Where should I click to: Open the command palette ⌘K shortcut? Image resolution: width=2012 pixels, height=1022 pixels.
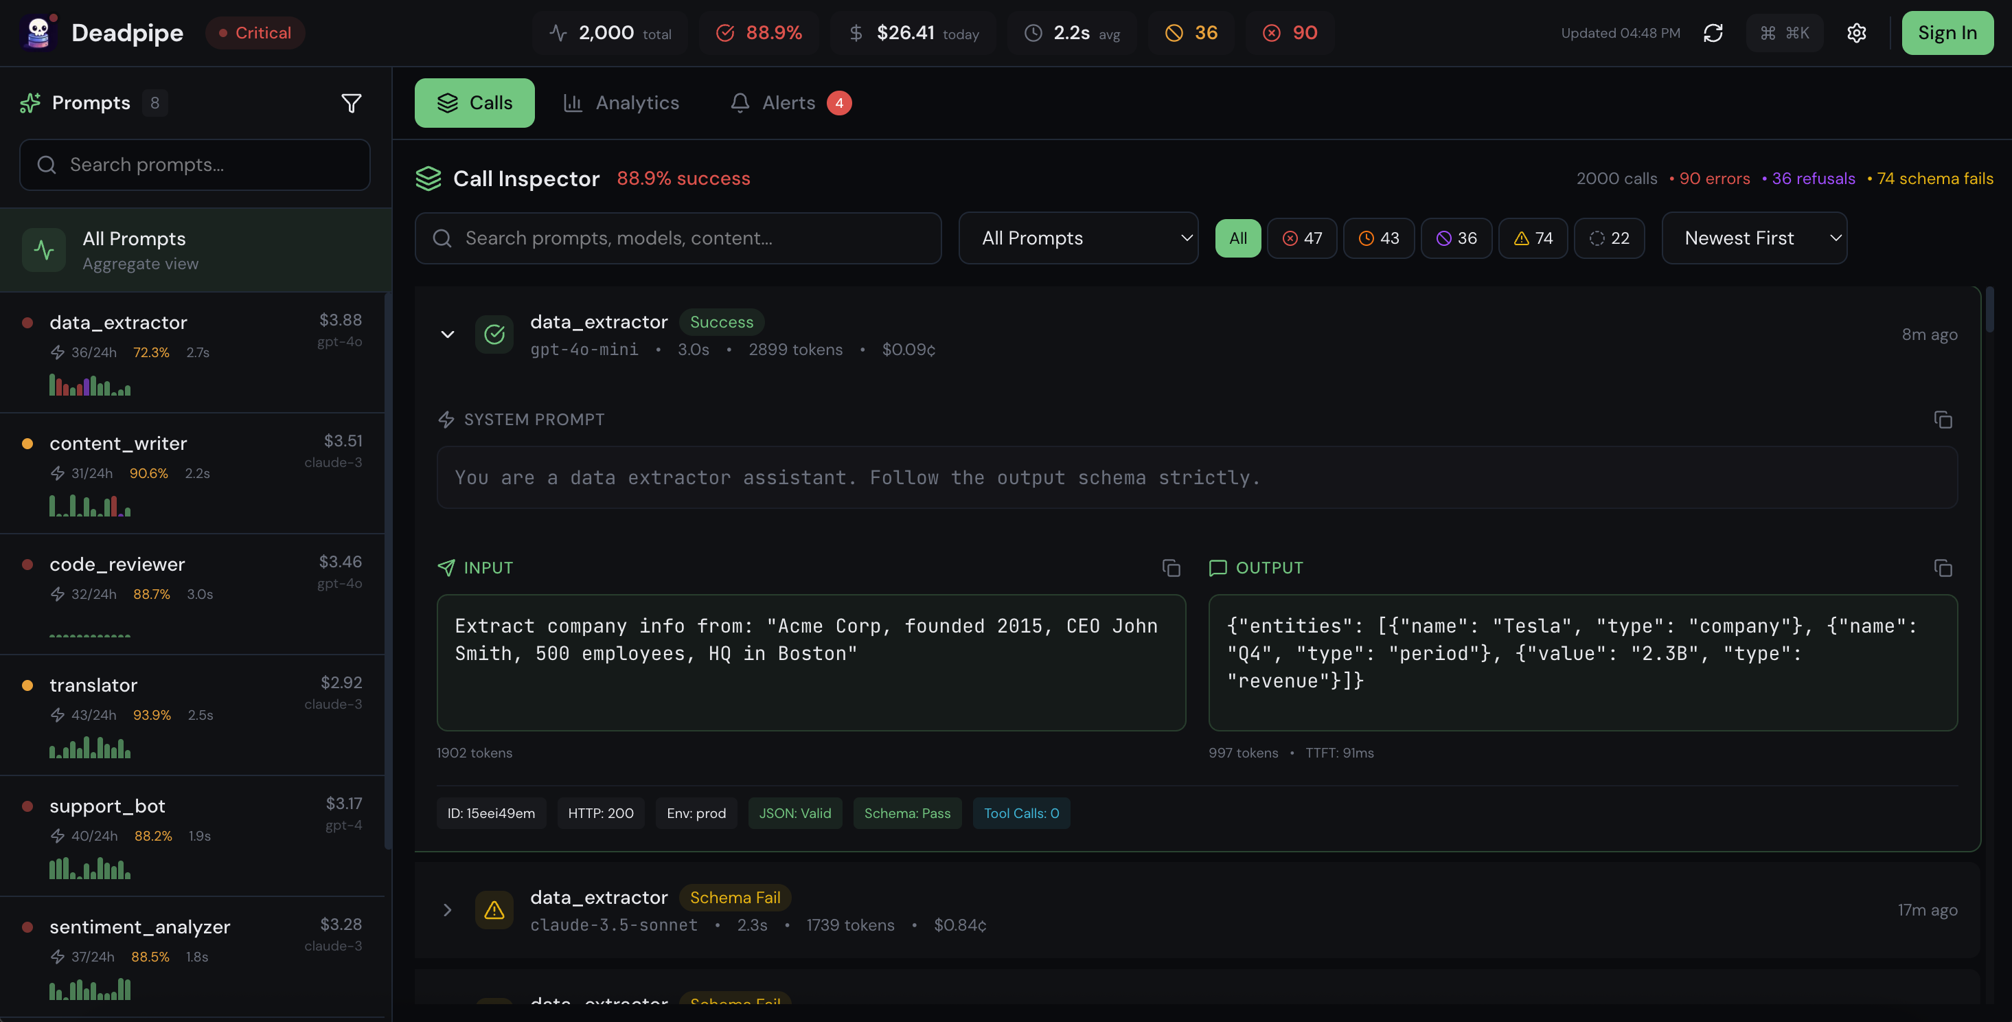pos(1784,33)
